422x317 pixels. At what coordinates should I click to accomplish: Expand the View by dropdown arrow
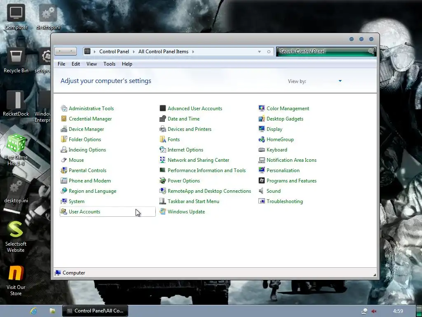click(x=340, y=81)
